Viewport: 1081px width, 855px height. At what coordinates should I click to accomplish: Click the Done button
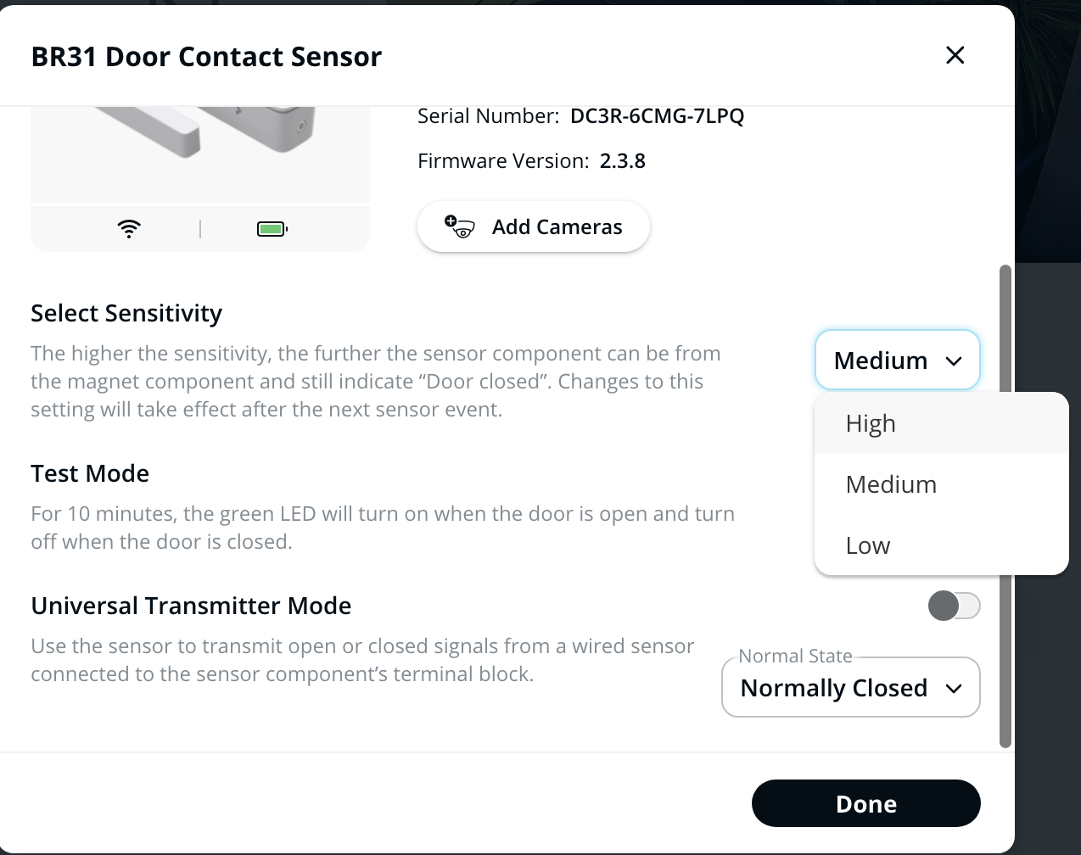(865, 803)
